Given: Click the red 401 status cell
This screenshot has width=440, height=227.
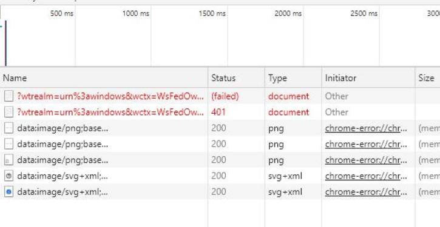Looking at the screenshot, I should click(218, 112).
